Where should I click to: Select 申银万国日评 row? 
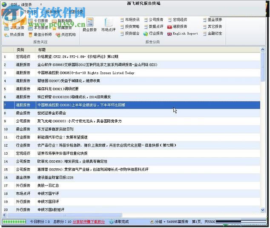tap(132, 202)
